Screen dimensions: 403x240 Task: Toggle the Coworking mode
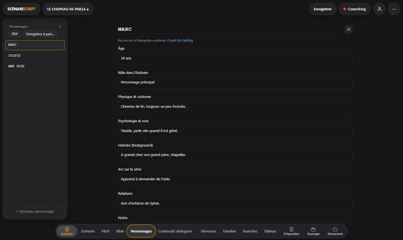355,9
